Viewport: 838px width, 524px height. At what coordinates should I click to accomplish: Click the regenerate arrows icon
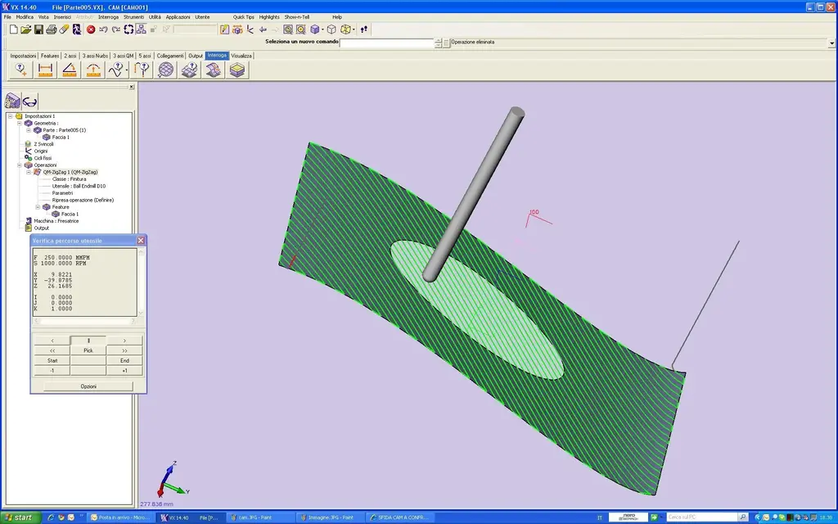[x=128, y=30]
